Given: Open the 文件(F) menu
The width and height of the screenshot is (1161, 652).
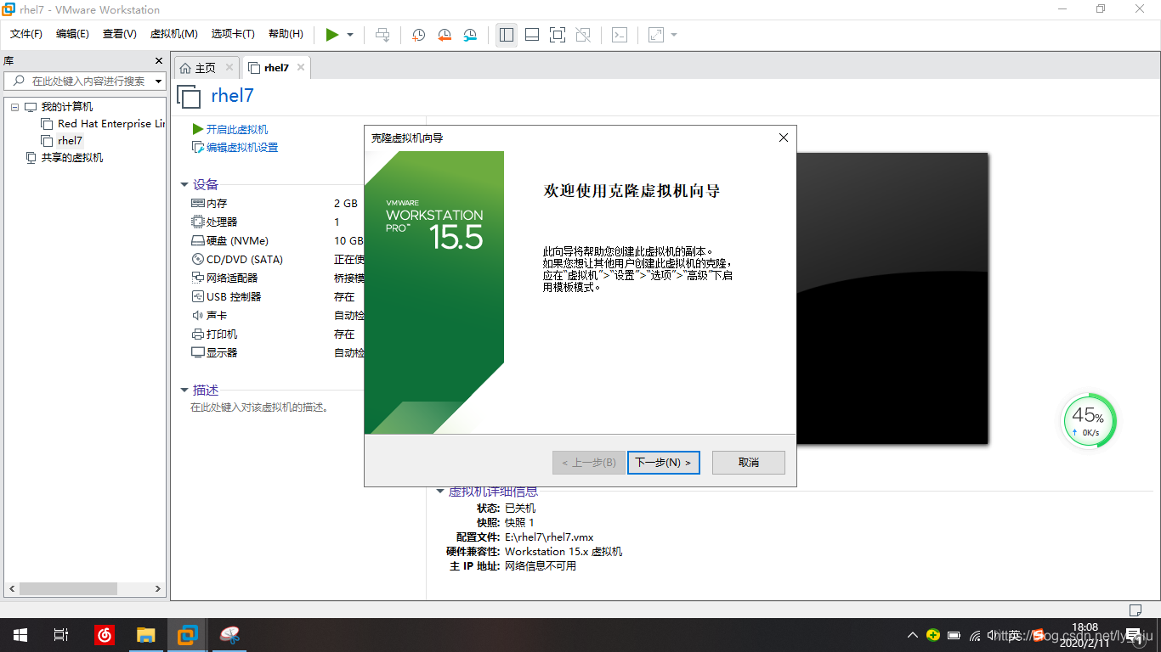Looking at the screenshot, I should [26, 34].
